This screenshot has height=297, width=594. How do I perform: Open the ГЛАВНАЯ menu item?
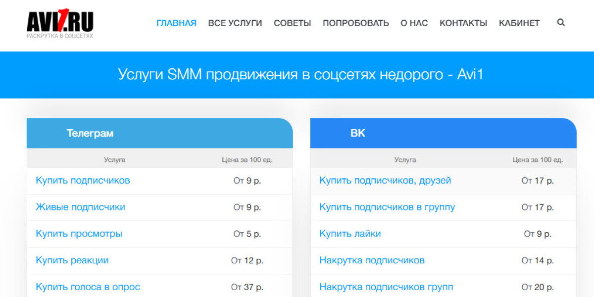(176, 23)
